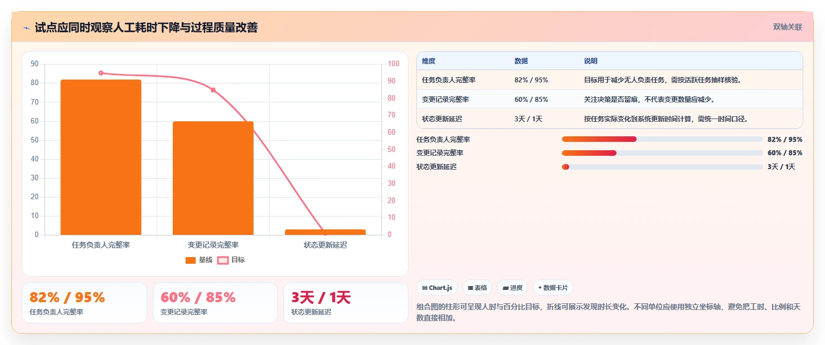Click the pink line point above 任务负责人完整率 bar

point(101,73)
